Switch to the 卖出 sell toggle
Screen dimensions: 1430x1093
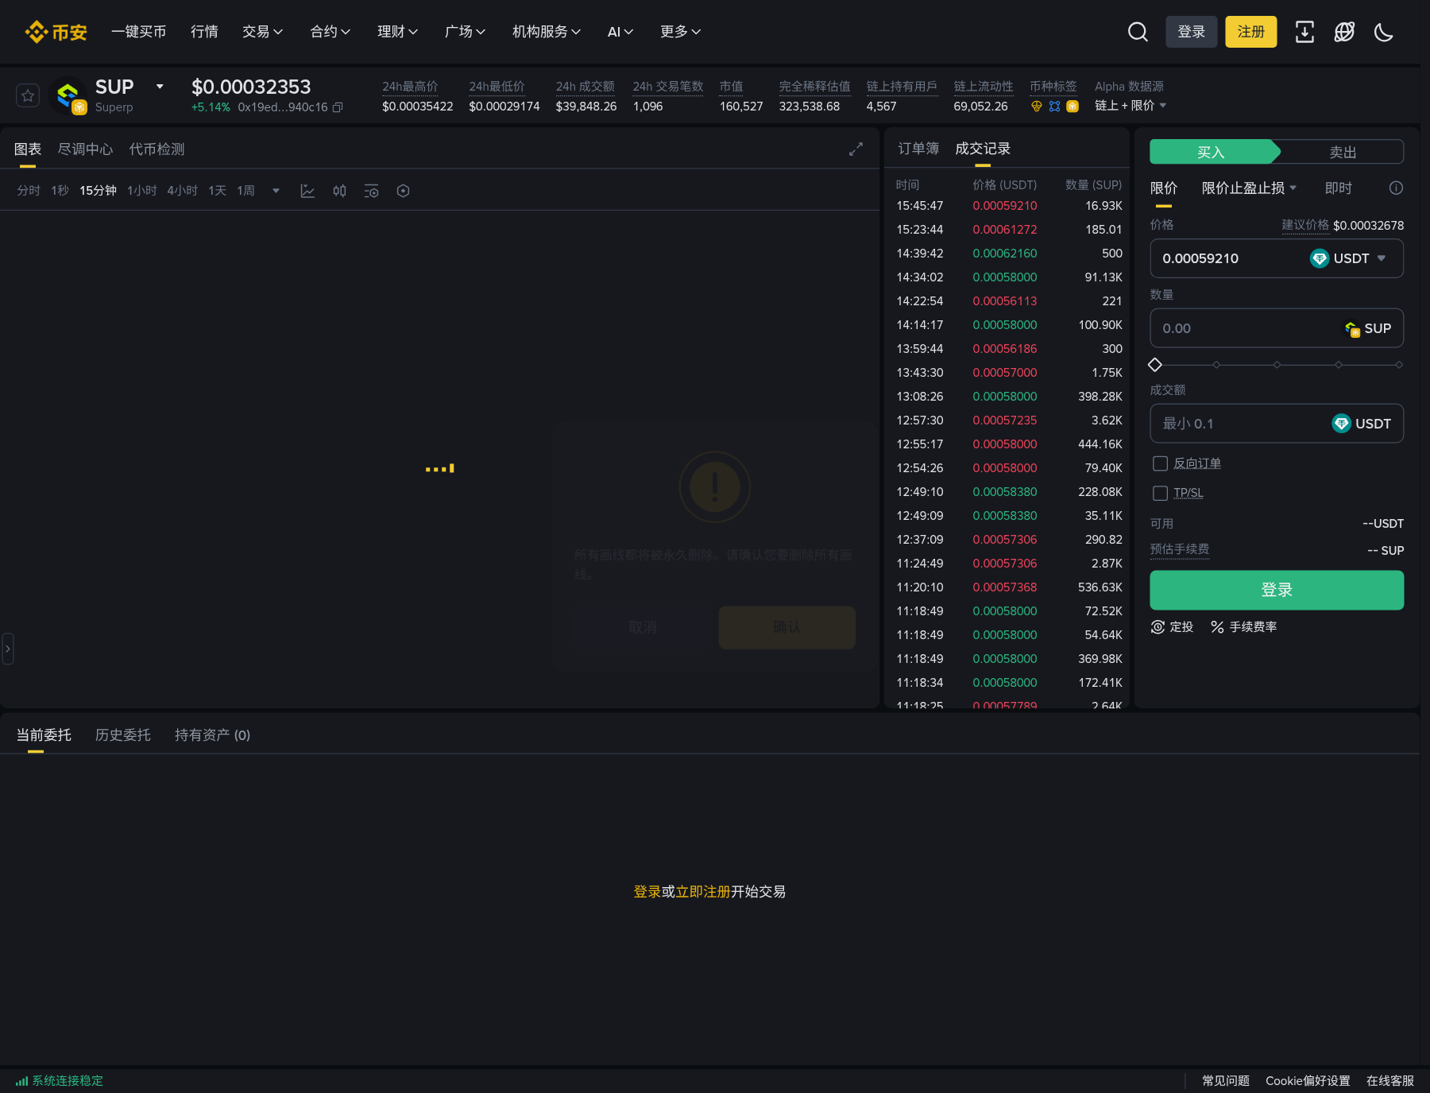tap(1343, 152)
